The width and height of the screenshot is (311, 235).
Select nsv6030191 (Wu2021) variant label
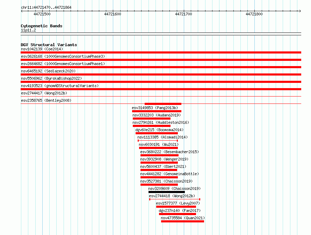(159, 144)
